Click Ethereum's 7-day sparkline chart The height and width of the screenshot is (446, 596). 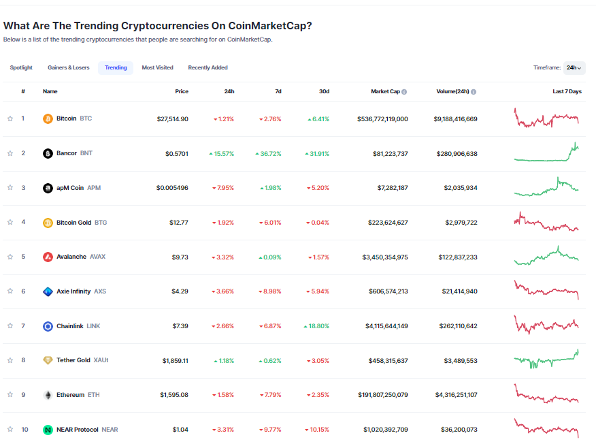(x=546, y=394)
